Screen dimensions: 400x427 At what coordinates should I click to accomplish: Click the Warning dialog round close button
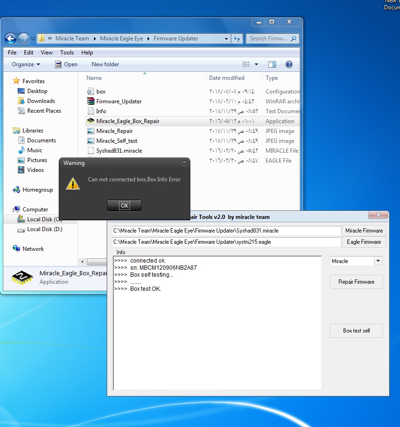pos(184,163)
